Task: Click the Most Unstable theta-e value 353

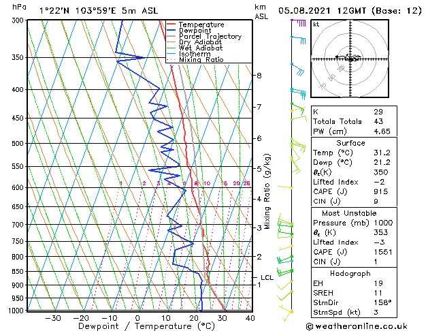Action: pos(381,232)
